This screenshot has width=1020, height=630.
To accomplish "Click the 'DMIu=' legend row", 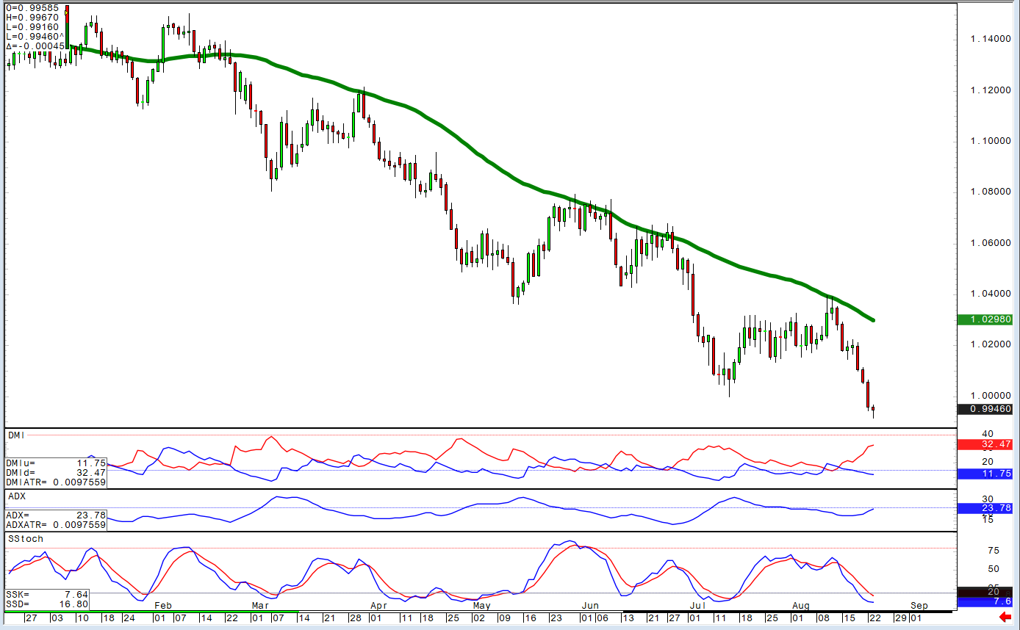I will [x=56, y=463].
